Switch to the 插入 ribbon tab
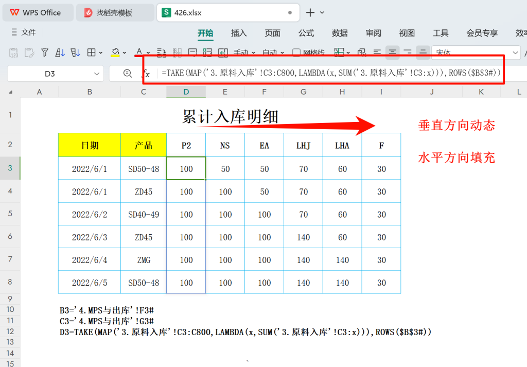 [x=239, y=33]
